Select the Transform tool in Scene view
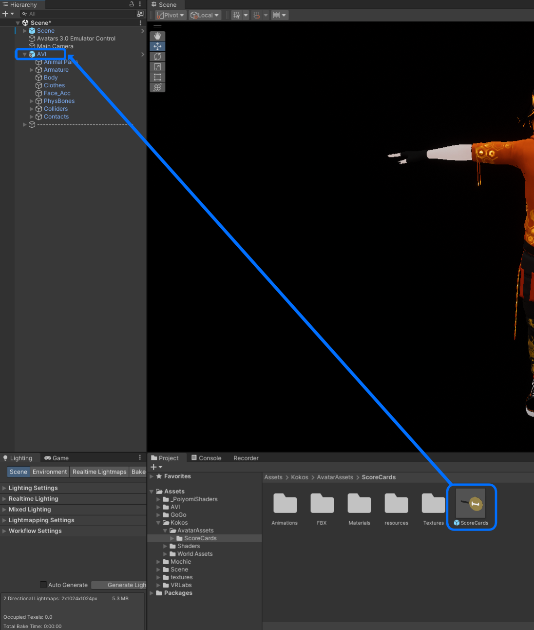The height and width of the screenshot is (630, 534). pos(157,87)
